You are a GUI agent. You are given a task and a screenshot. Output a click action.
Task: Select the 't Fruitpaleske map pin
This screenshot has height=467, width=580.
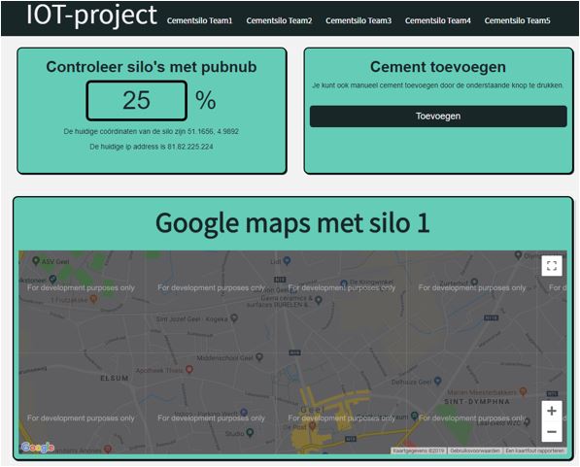point(93,299)
